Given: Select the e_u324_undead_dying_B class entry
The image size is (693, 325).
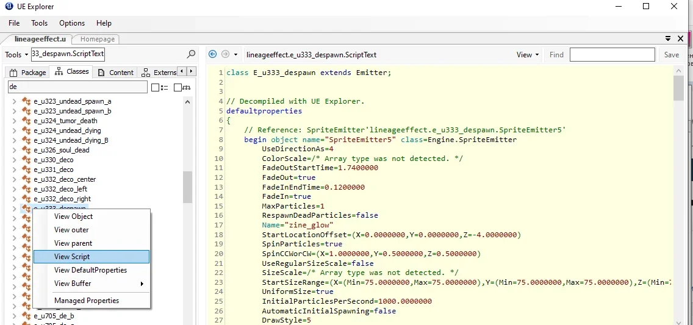Looking at the screenshot, I should click(71, 140).
